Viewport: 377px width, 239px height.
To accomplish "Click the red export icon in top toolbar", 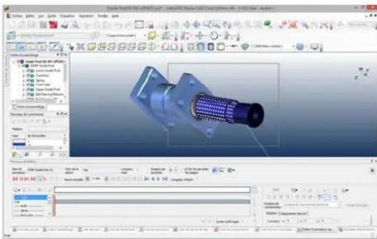I will pyautogui.click(x=53, y=25).
